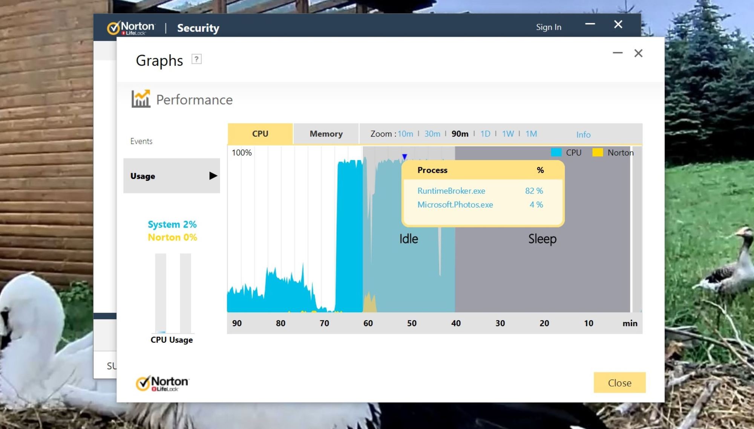Click the System CPU usage bar

[x=161, y=293]
